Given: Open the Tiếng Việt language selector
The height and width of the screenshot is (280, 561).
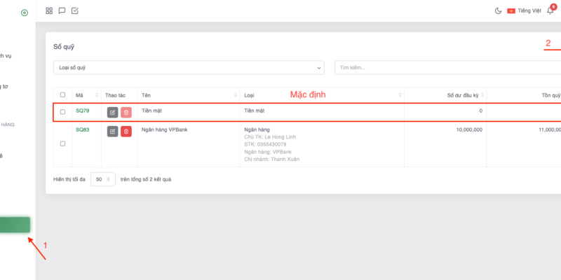Looking at the screenshot, I should click(525, 10).
